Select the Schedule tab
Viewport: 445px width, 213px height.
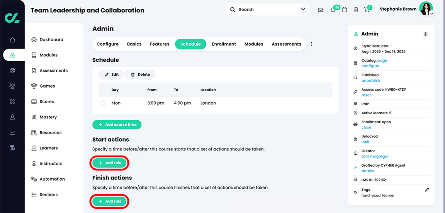click(191, 44)
